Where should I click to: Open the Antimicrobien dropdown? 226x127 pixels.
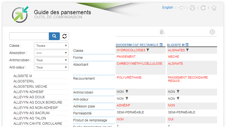(51, 60)
